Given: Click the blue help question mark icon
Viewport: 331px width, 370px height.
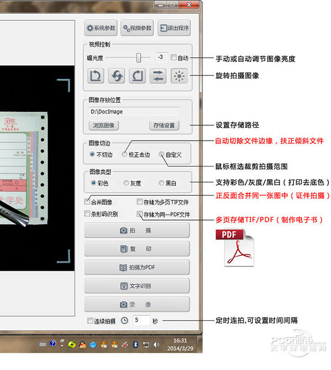Looking at the screenshot, I should point(52,344).
